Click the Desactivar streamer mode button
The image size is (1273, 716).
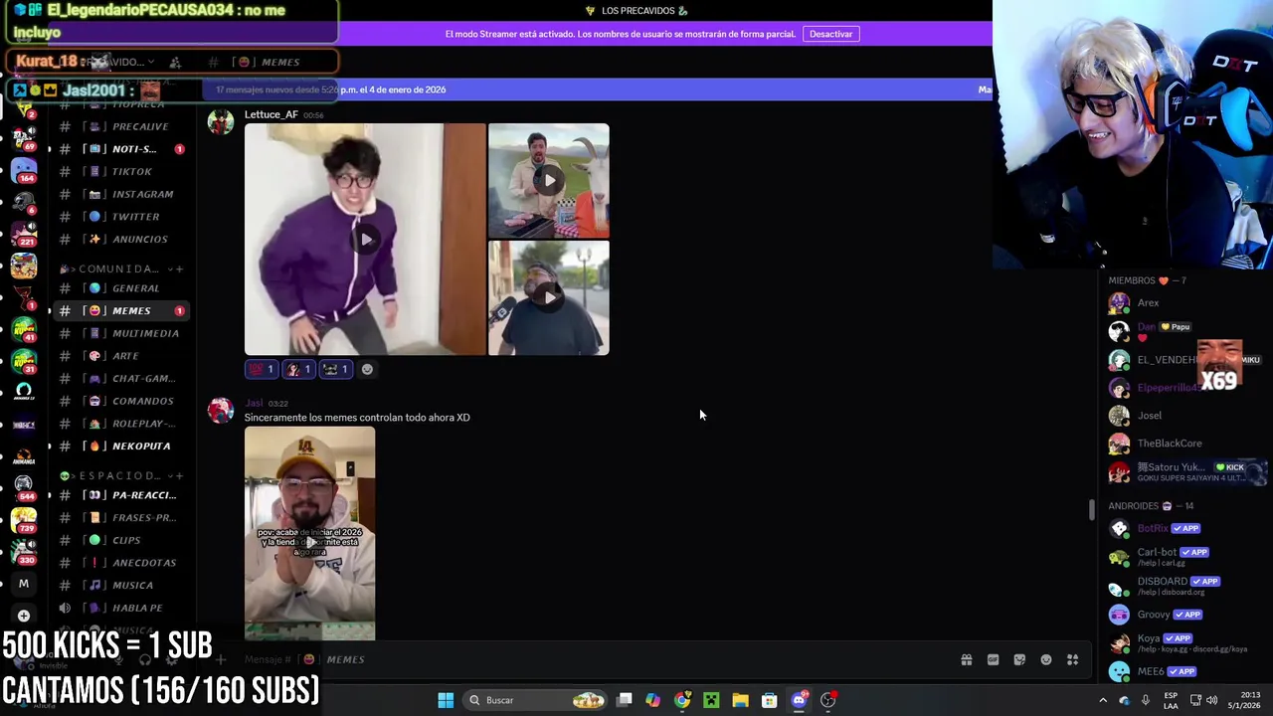(x=830, y=34)
